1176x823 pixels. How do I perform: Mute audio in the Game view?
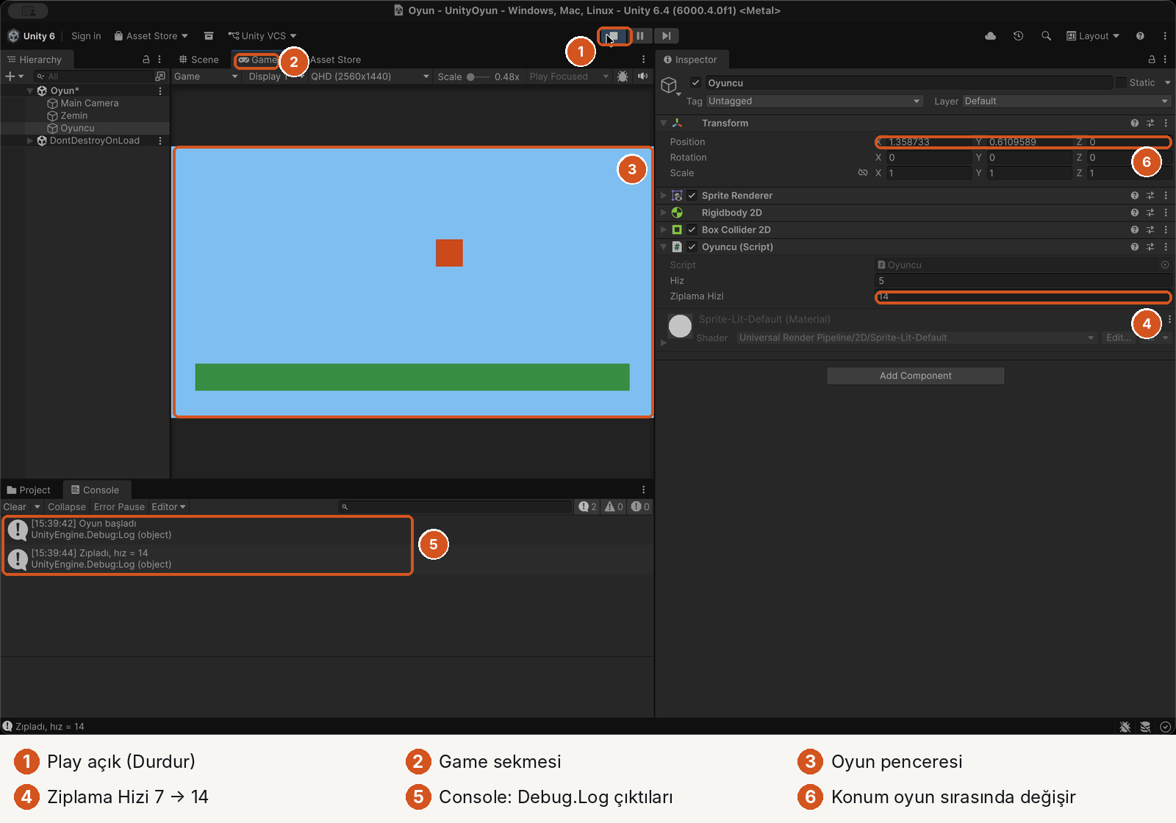(642, 76)
